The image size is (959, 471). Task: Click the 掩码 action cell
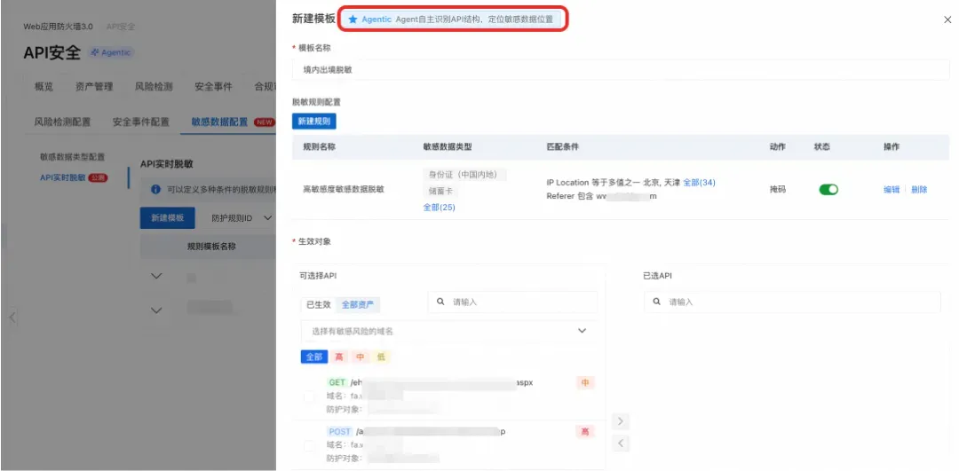click(x=777, y=190)
